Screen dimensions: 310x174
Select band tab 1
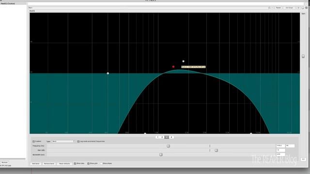[158, 137]
